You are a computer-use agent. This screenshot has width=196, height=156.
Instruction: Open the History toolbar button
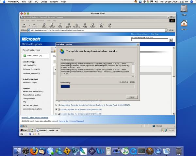click(93, 25)
